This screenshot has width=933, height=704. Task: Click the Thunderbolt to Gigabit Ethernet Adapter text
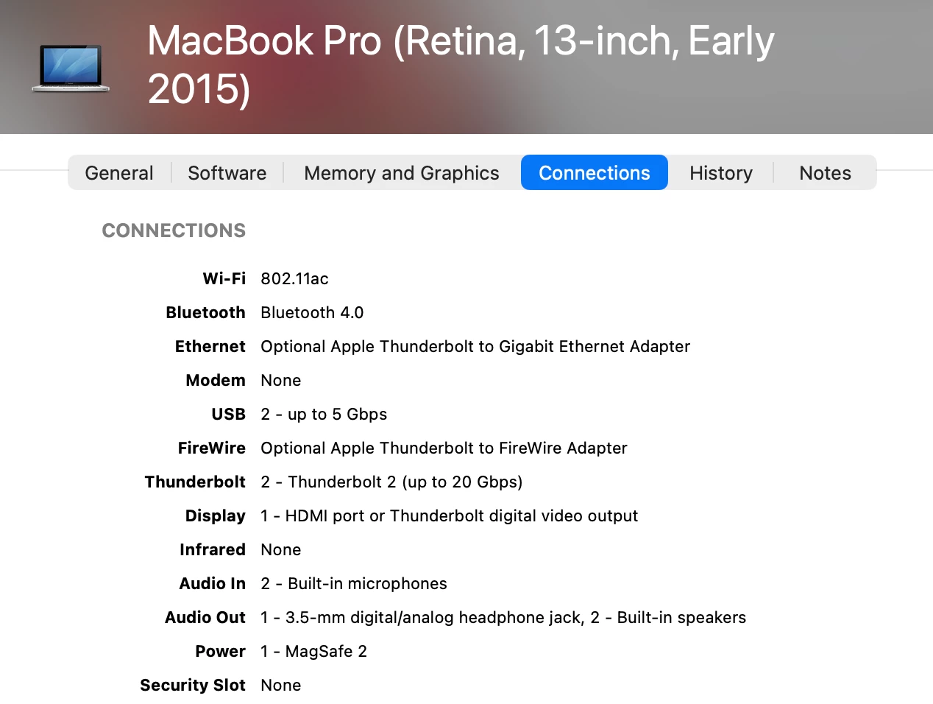tap(475, 347)
